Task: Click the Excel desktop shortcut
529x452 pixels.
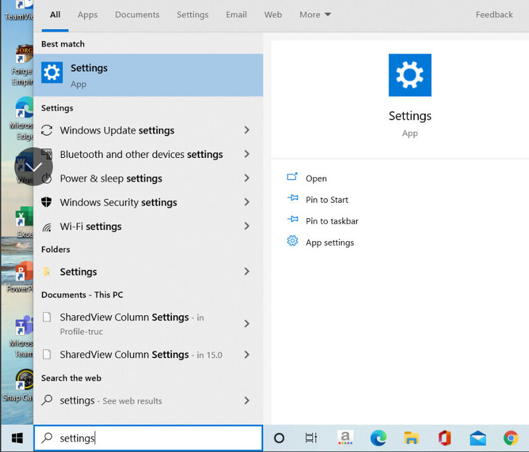Action: pos(24,223)
